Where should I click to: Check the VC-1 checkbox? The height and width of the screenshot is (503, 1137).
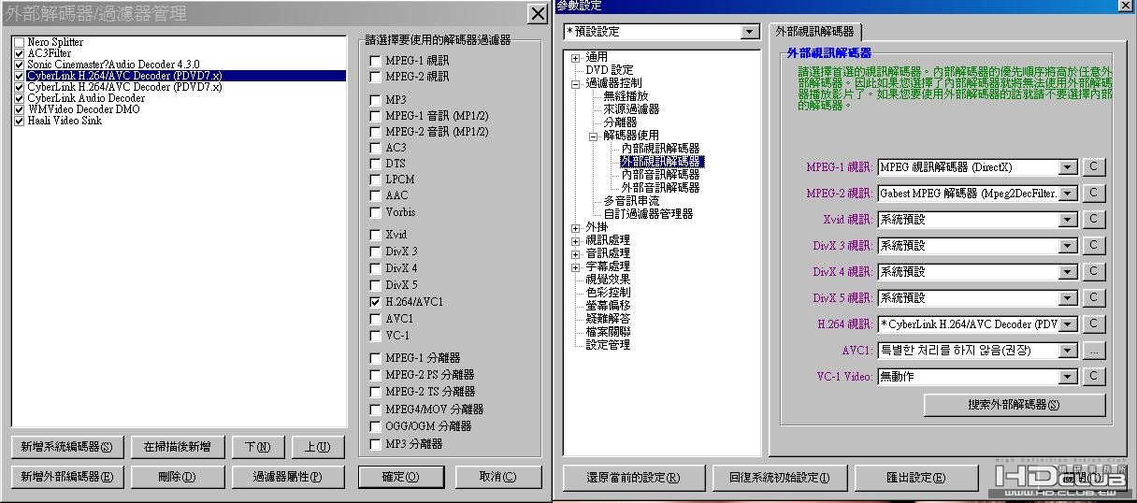coord(376,336)
